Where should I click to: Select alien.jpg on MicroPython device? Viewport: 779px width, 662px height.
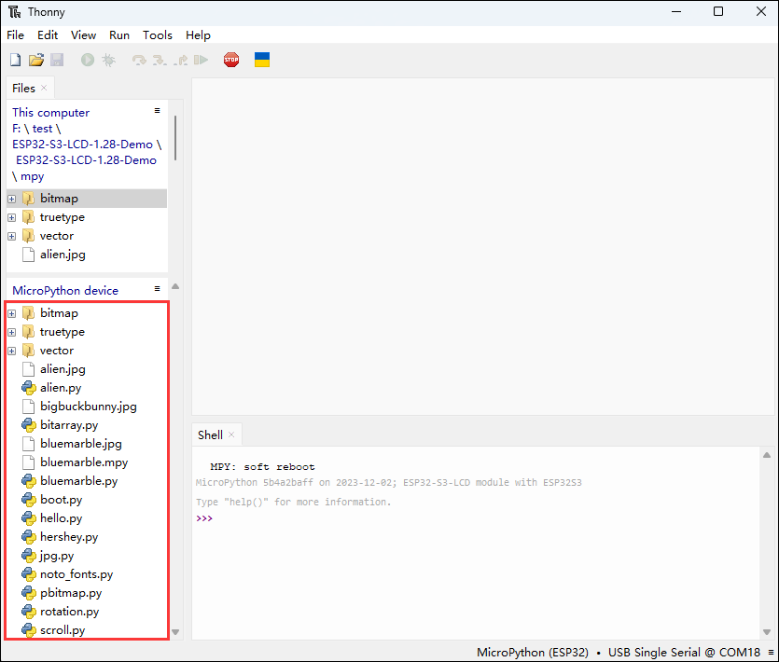(63, 369)
